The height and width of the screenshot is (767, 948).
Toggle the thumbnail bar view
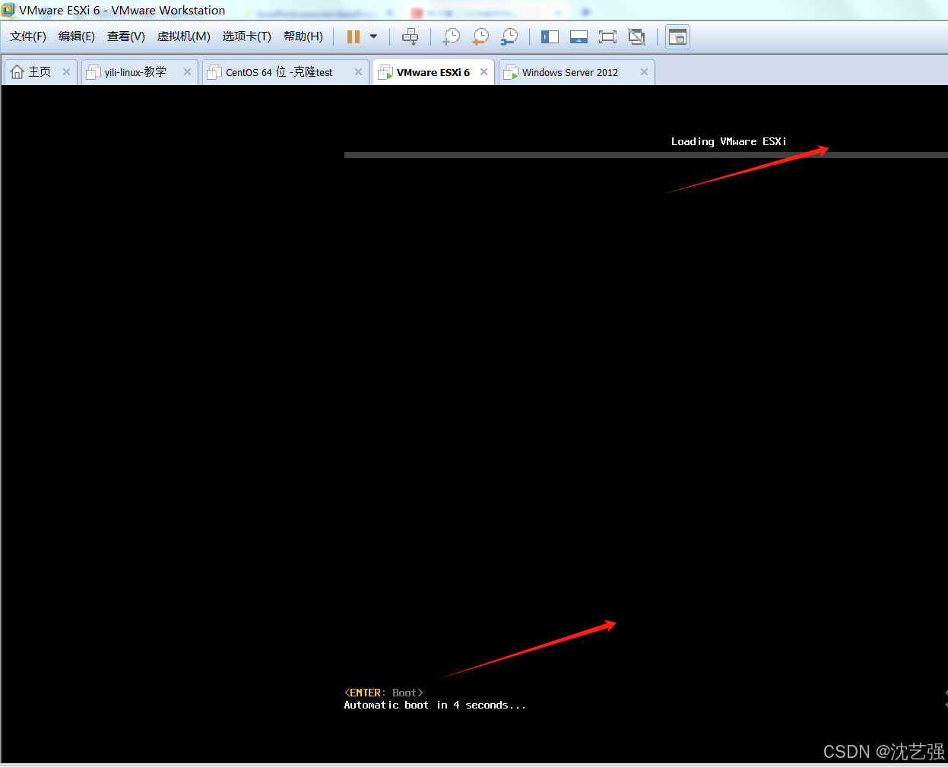[579, 36]
